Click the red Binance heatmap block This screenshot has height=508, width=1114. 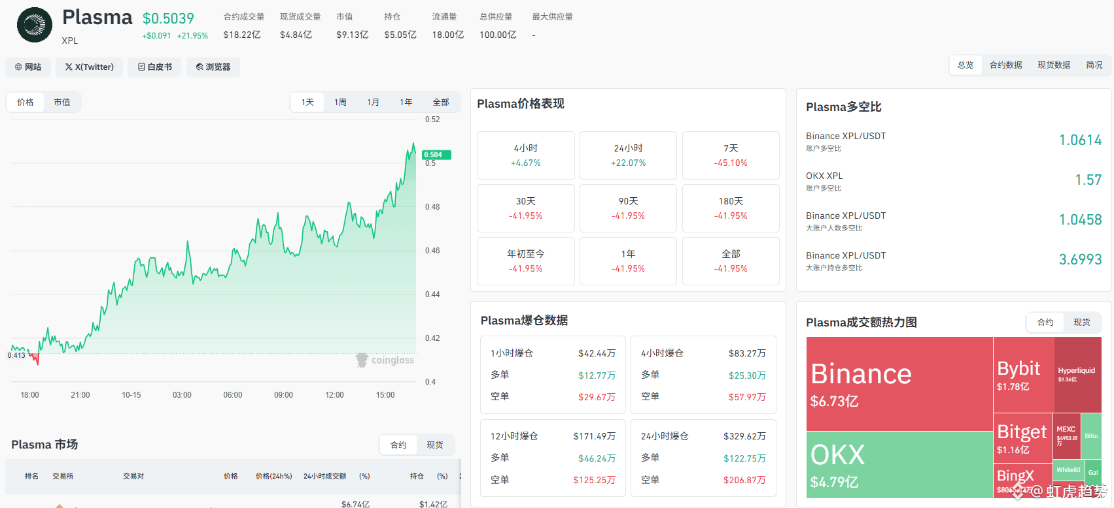click(899, 384)
